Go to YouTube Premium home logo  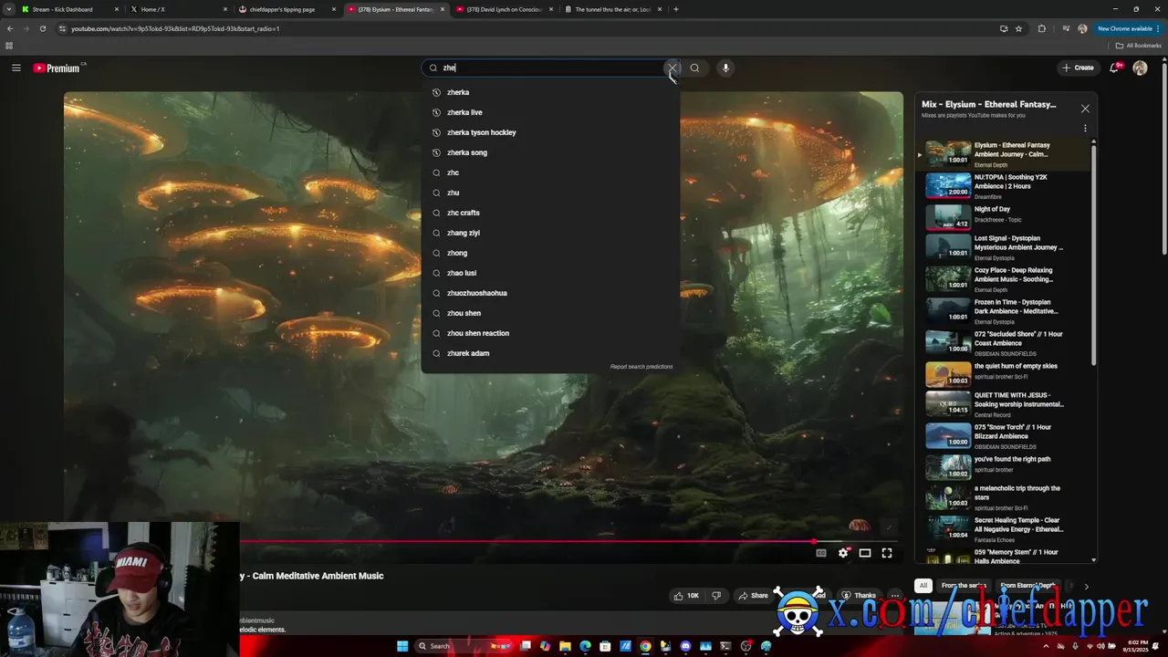[57, 68]
